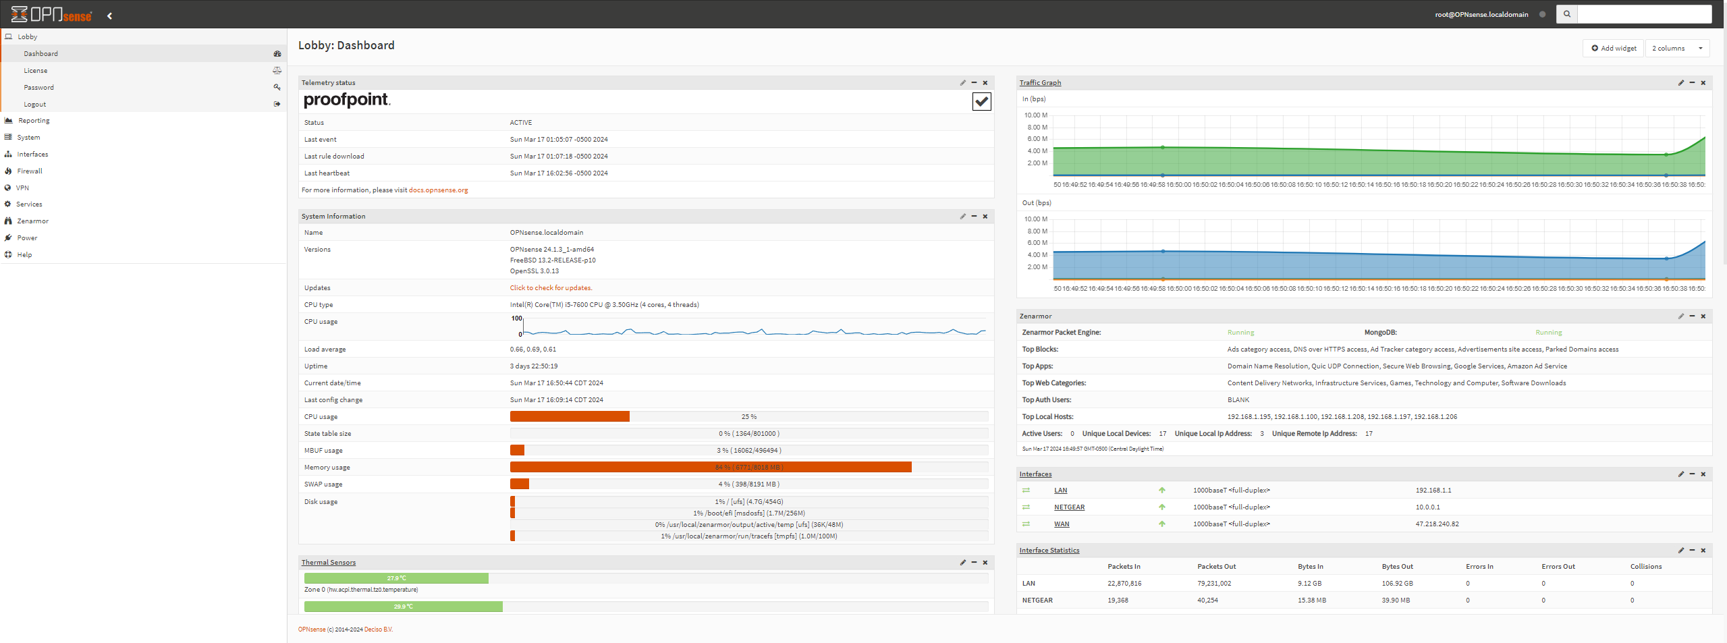Click the Logout arrow icon in the sidebar
Image resolution: width=1727 pixels, height=643 pixels.
(277, 105)
